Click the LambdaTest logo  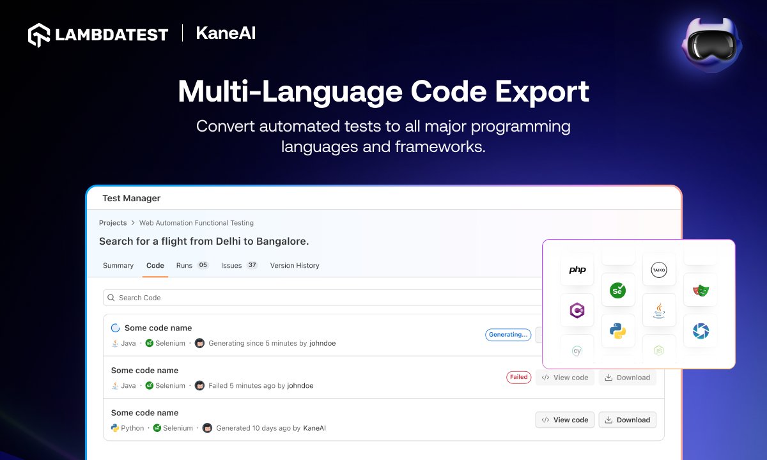(x=98, y=34)
